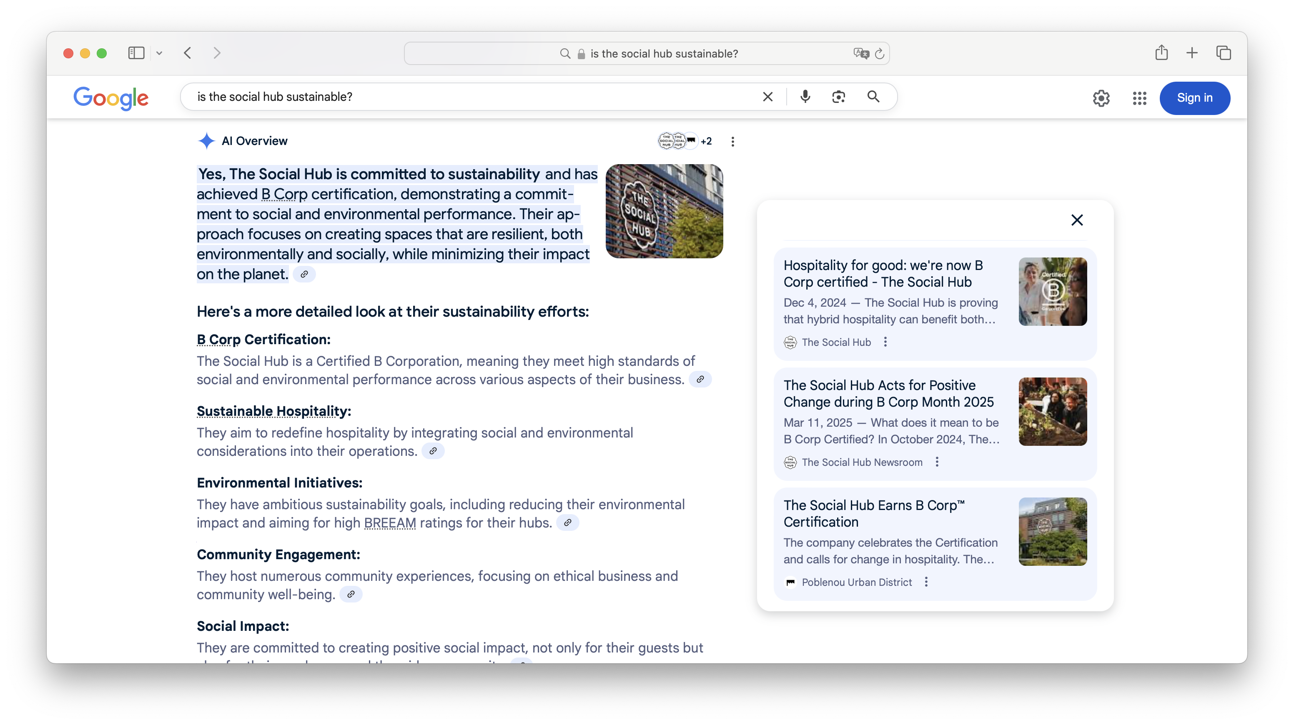
Task: Submit search with magnifying glass
Action: tap(873, 96)
